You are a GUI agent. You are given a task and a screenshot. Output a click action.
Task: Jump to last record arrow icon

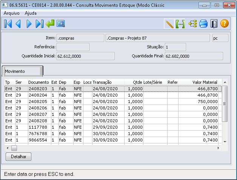click(x=40, y=24)
